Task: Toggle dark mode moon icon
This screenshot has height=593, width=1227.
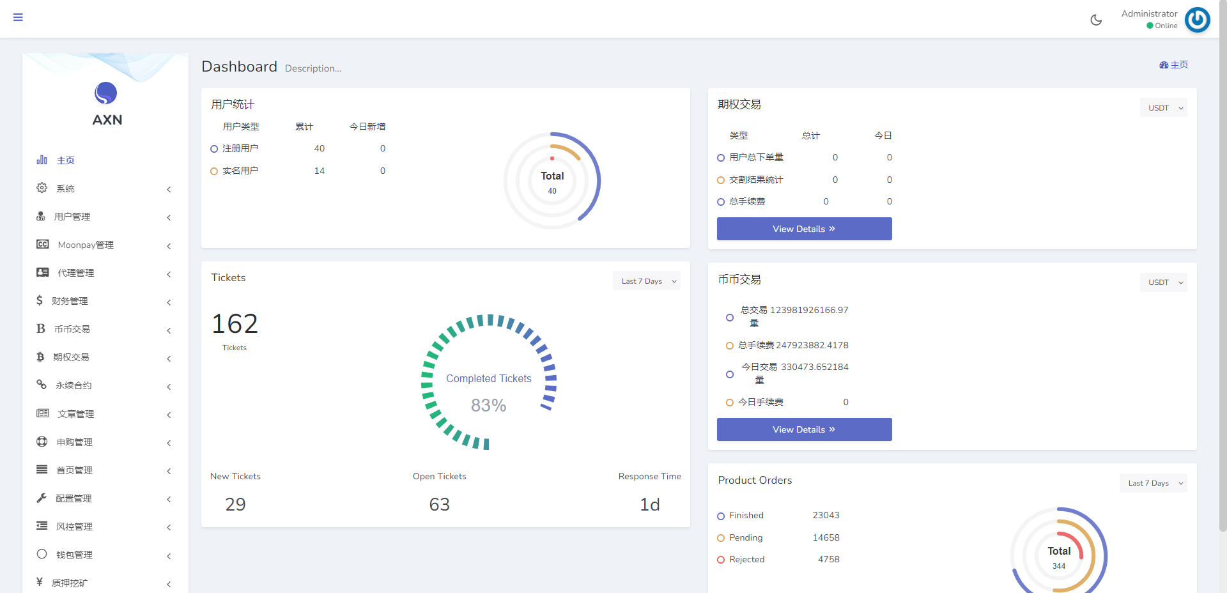Action: [x=1096, y=20]
